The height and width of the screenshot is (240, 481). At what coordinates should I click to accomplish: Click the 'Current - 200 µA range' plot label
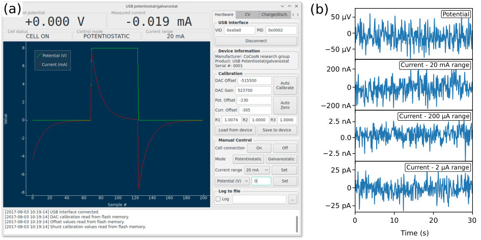tap(434, 116)
